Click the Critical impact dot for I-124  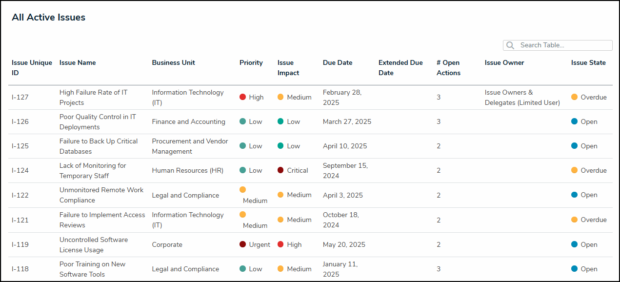(x=280, y=170)
